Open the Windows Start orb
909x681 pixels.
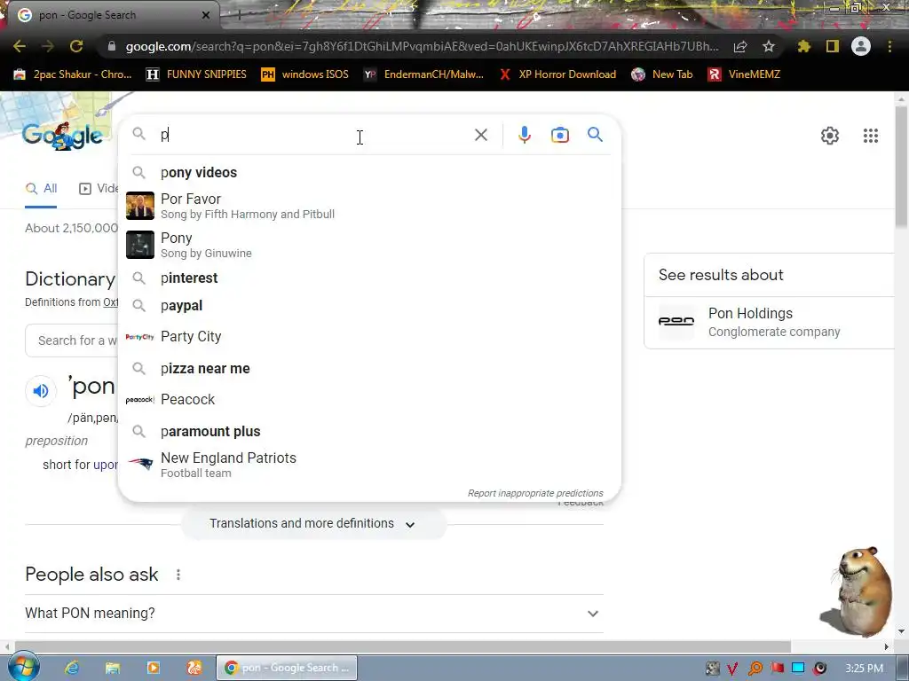[x=22, y=667]
